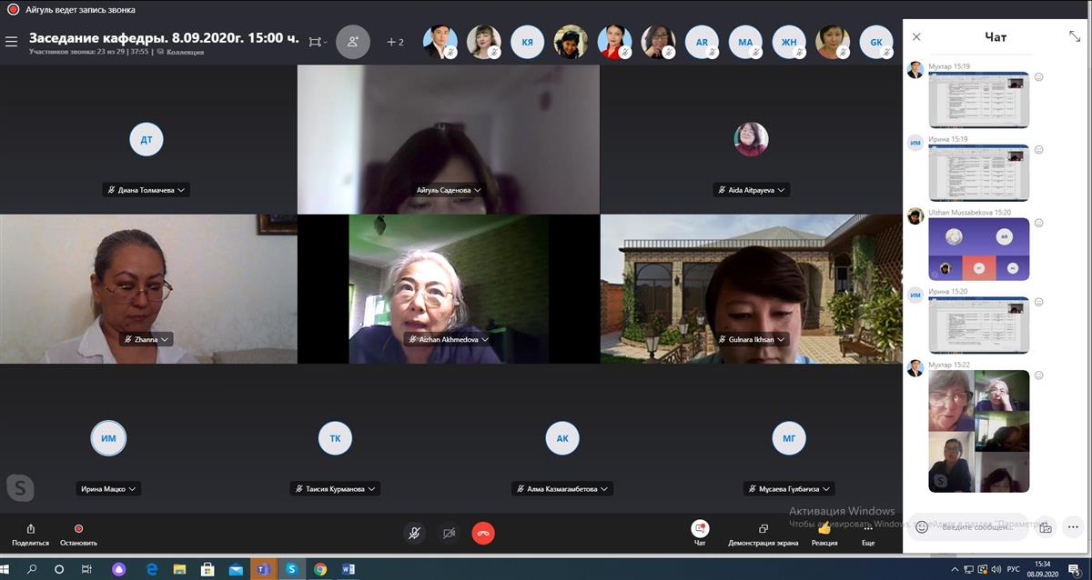Open the image sent by Ulzhan Mussabekova
This screenshot has height=580, width=1092.
[978, 249]
